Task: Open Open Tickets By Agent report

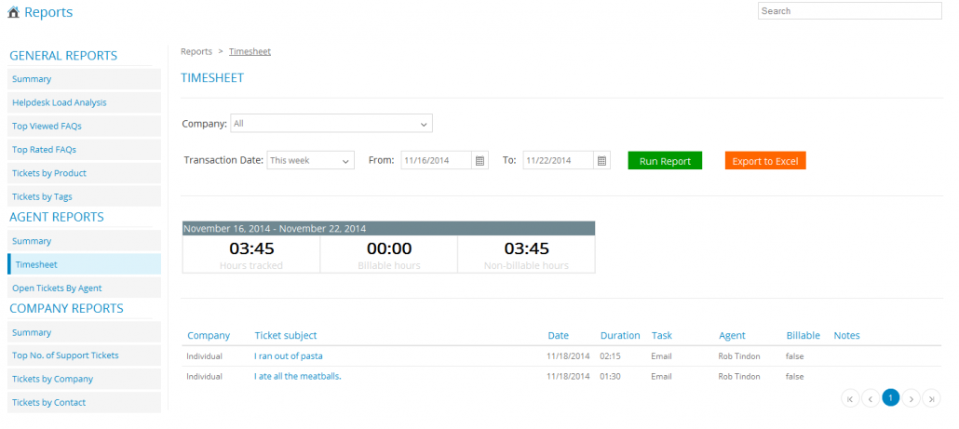Action: click(85, 288)
